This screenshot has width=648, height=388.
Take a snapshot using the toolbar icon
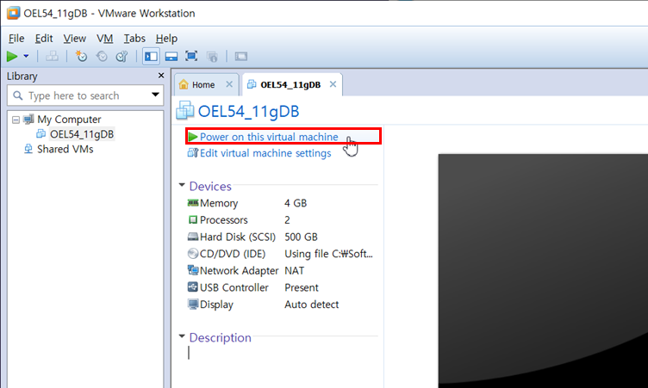[x=81, y=56]
